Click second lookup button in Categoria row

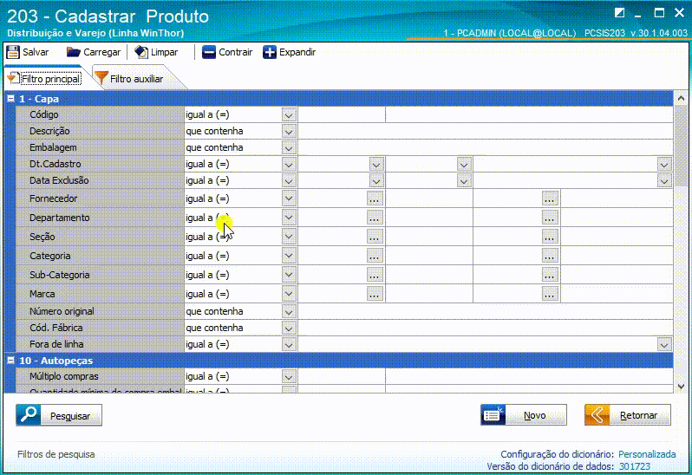click(550, 256)
